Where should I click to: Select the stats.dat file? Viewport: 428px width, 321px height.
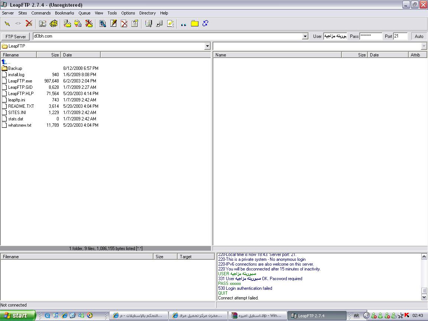(x=16, y=119)
